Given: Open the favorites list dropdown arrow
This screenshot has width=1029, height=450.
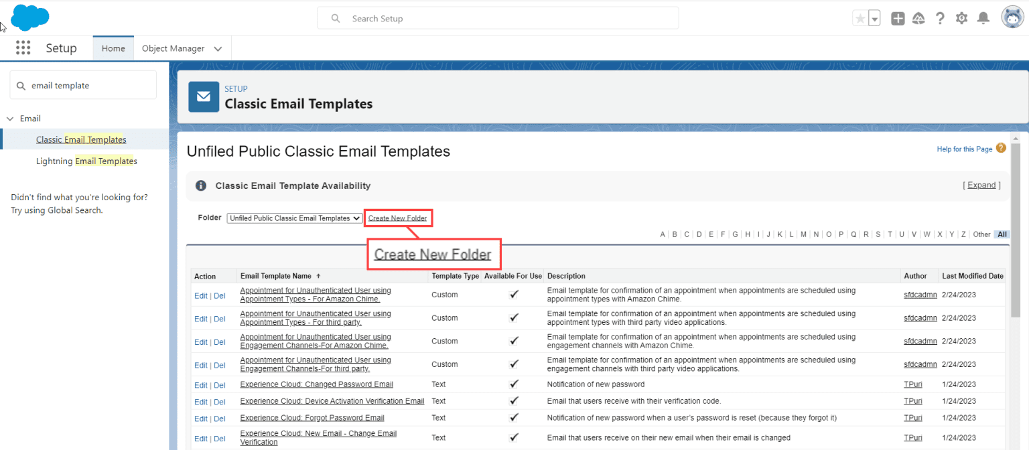Looking at the screenshot, I should (x=874, y=18).
